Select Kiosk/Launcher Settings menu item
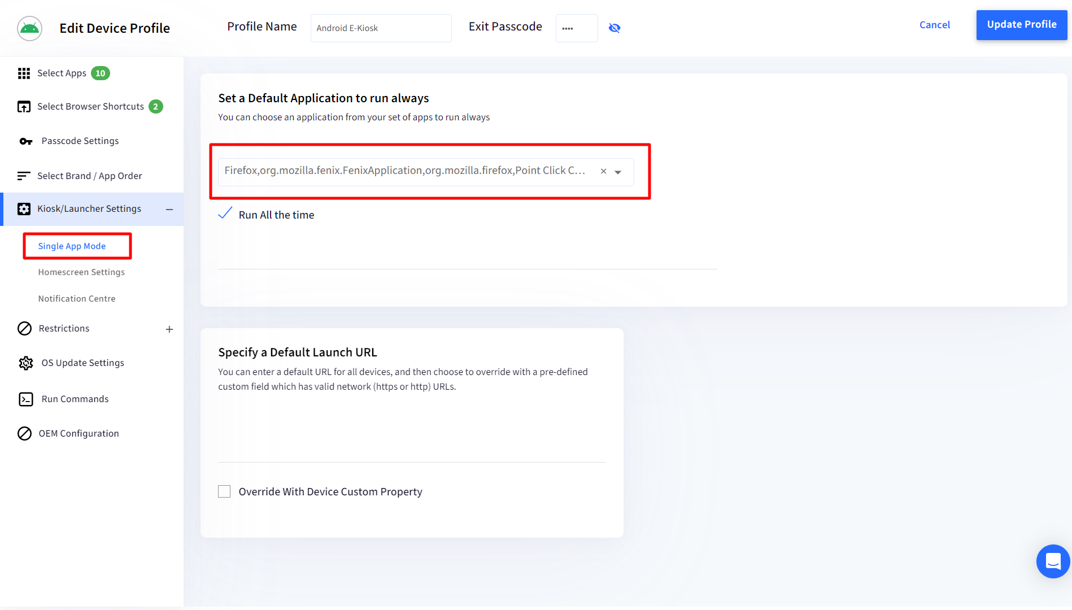 tap(91, 209)
